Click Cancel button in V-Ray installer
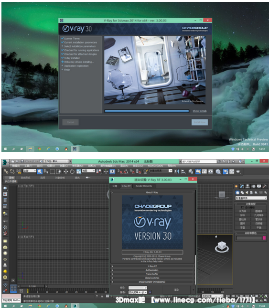The width and height of the screenshot is (269, 308). pyautogui.click(x=71, y=122)
